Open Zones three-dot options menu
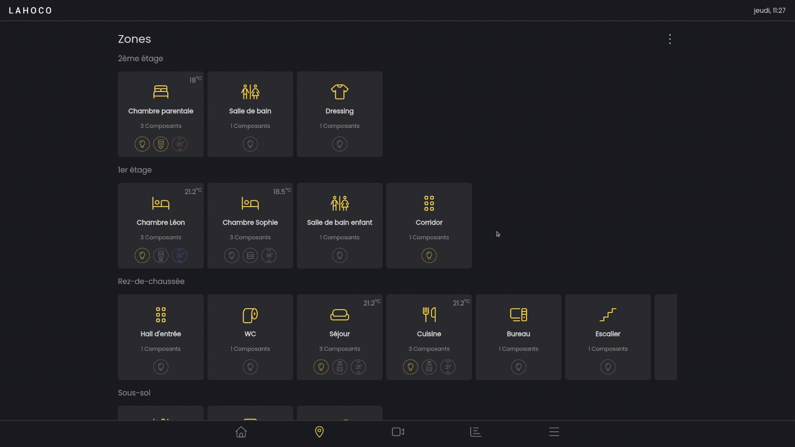Viewport: 795px width, 447px height. coord(670,39)
